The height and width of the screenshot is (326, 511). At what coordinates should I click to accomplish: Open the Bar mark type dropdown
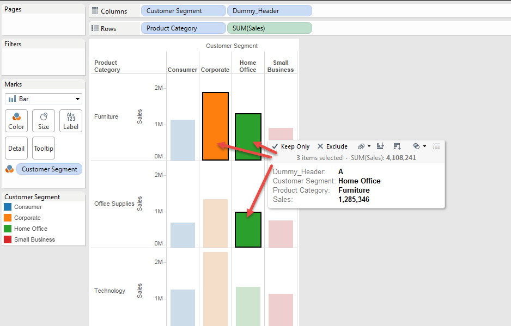[44, 99]
